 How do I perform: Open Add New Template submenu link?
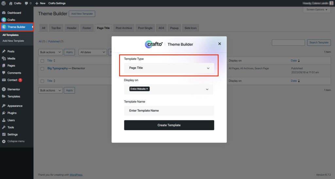click(13, 41)
